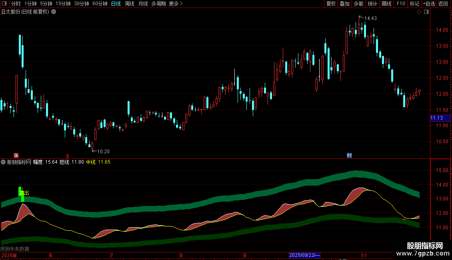Switch to the 日线 daily chart
The height and width of the screenshot is (260, 452).
[x=116, y=4]
